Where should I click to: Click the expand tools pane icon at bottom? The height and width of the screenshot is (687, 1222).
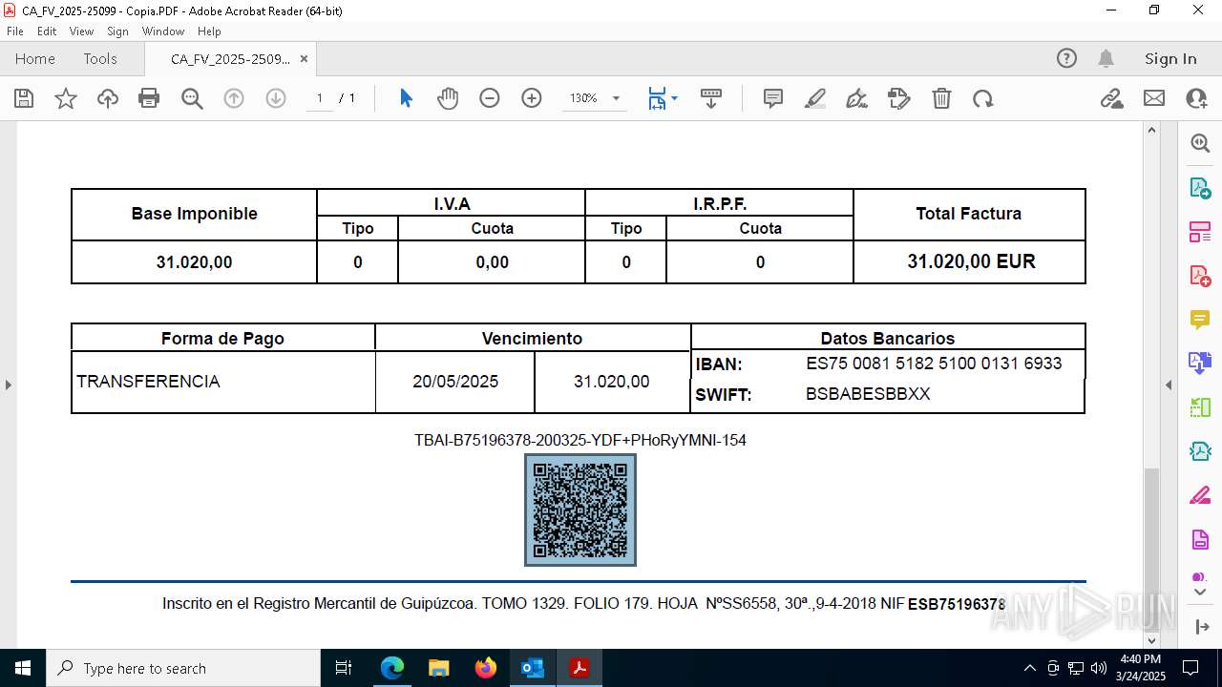pos(1200,627)
